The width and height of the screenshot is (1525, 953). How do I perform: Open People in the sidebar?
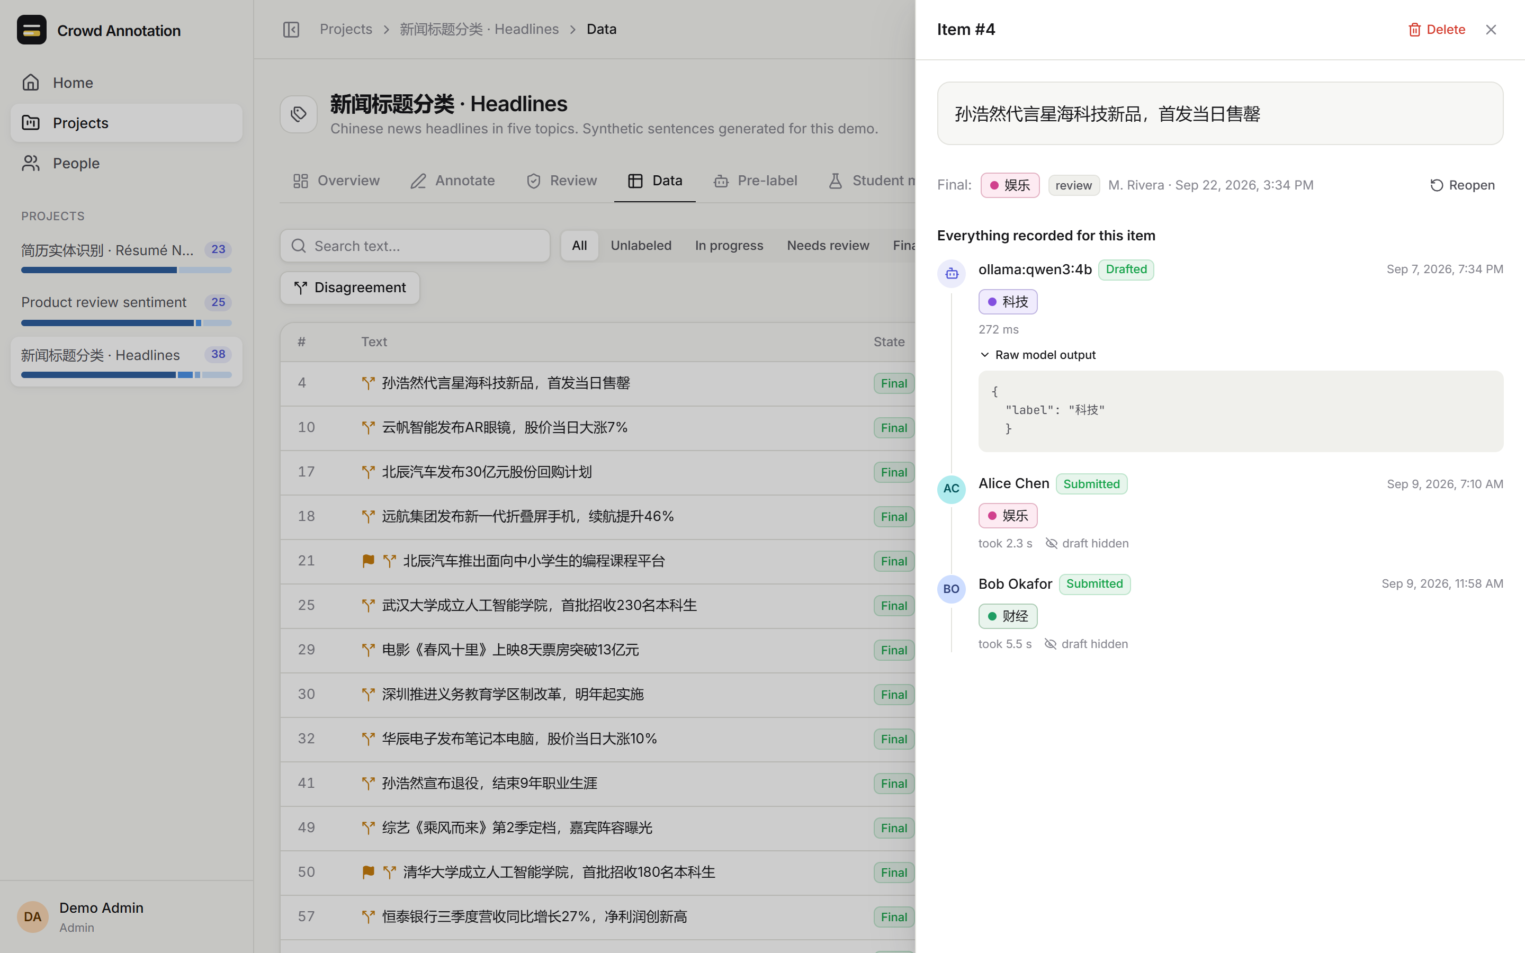point(126,163)
